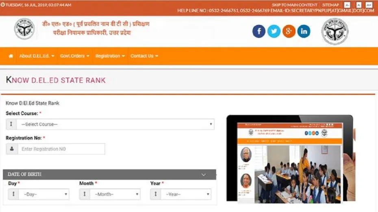
Task: Open the Day dropdown
Action: click(x=44, y=194)
